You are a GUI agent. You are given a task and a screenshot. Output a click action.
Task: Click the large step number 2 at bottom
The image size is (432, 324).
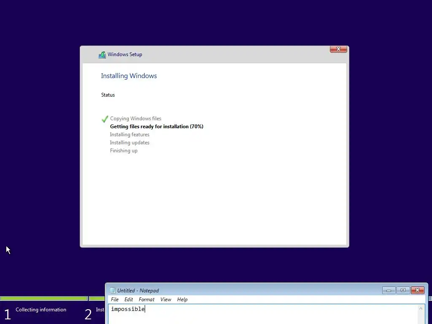(88, 314)
